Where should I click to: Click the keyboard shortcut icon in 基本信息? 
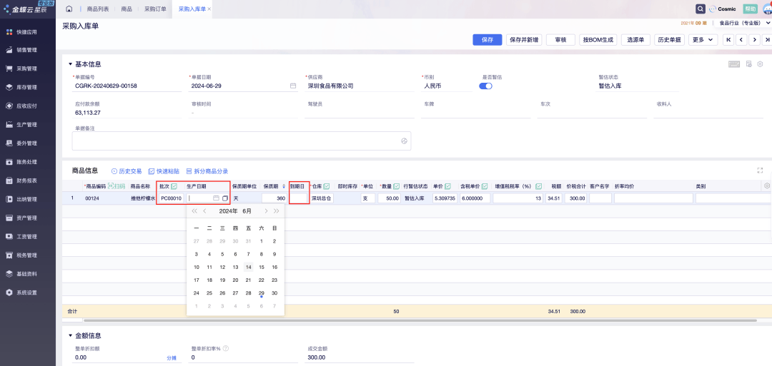click(x=734, y=64)
